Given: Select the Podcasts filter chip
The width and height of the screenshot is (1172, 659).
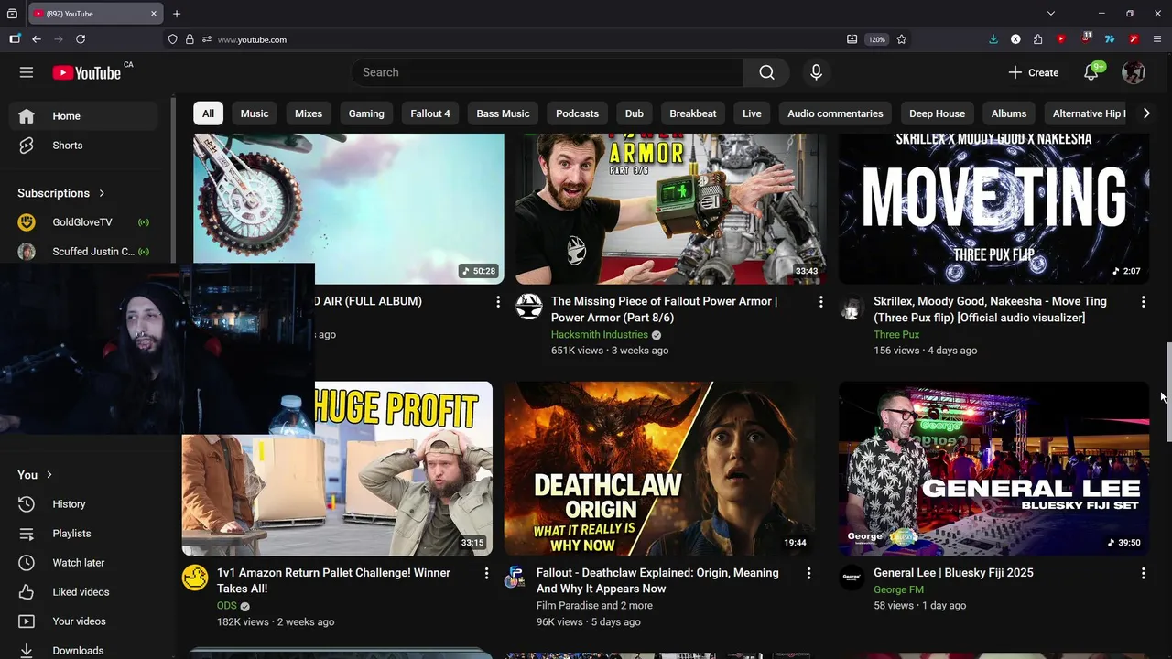Looking at the screenshot, I should coord(577,113).
